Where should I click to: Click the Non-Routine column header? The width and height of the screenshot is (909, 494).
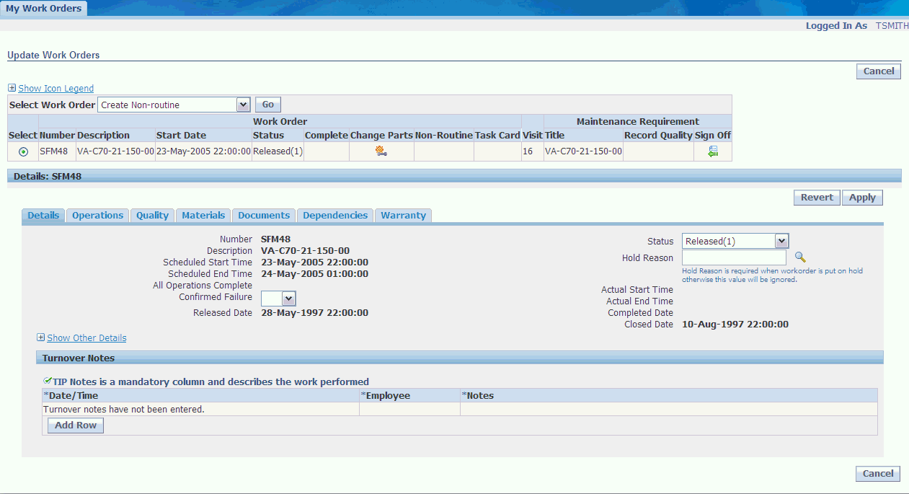tap(444, 135)
